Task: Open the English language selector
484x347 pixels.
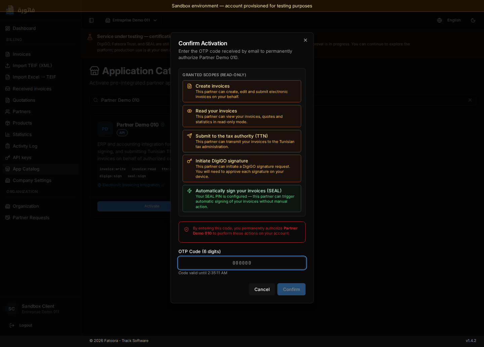Action: pos(454,20)
